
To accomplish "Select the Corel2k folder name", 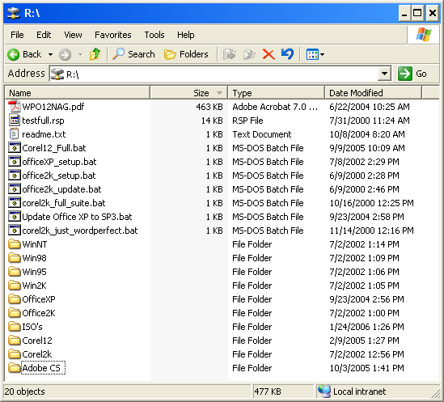I will tap(37, 354).
